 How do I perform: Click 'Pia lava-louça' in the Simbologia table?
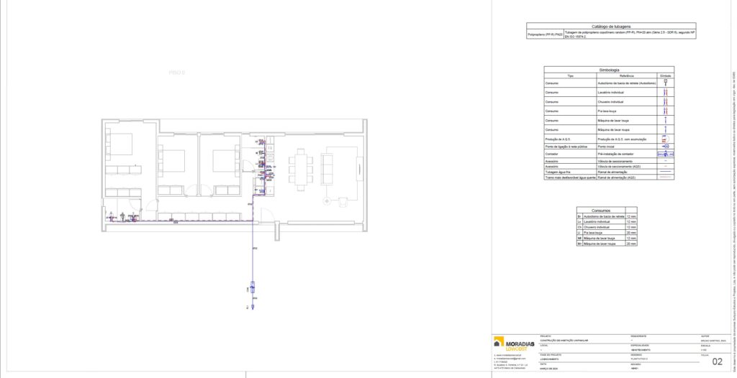(x=607, y=111)
